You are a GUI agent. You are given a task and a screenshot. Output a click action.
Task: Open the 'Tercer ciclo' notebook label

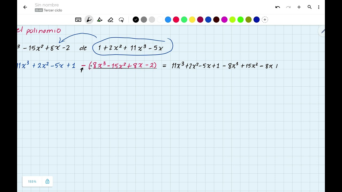pyautogui.click(x=53, y=10)
